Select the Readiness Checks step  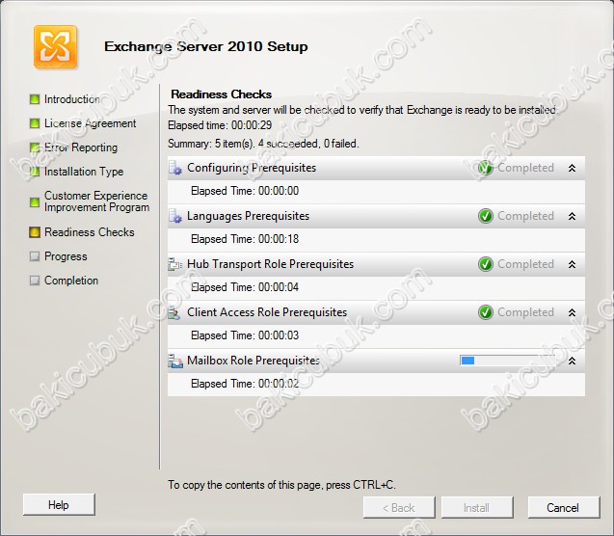tap(90, 232)
